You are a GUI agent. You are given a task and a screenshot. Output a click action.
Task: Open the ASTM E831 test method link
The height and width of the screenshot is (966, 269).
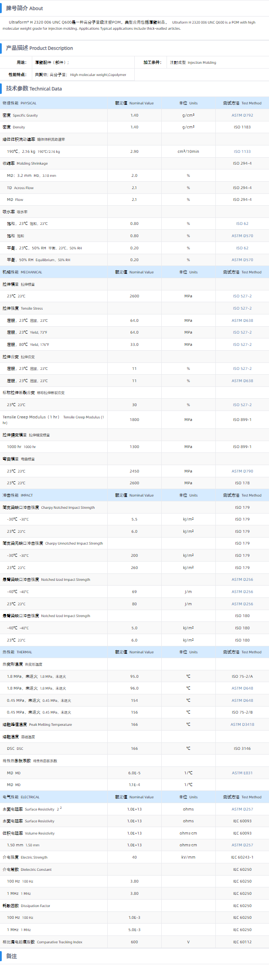[242, 773]
